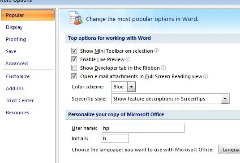Expand the ScreenTip style dropdown arrow
Viewport: 240px width, 163px height.
pyautogui.click(x=225, y=99)
